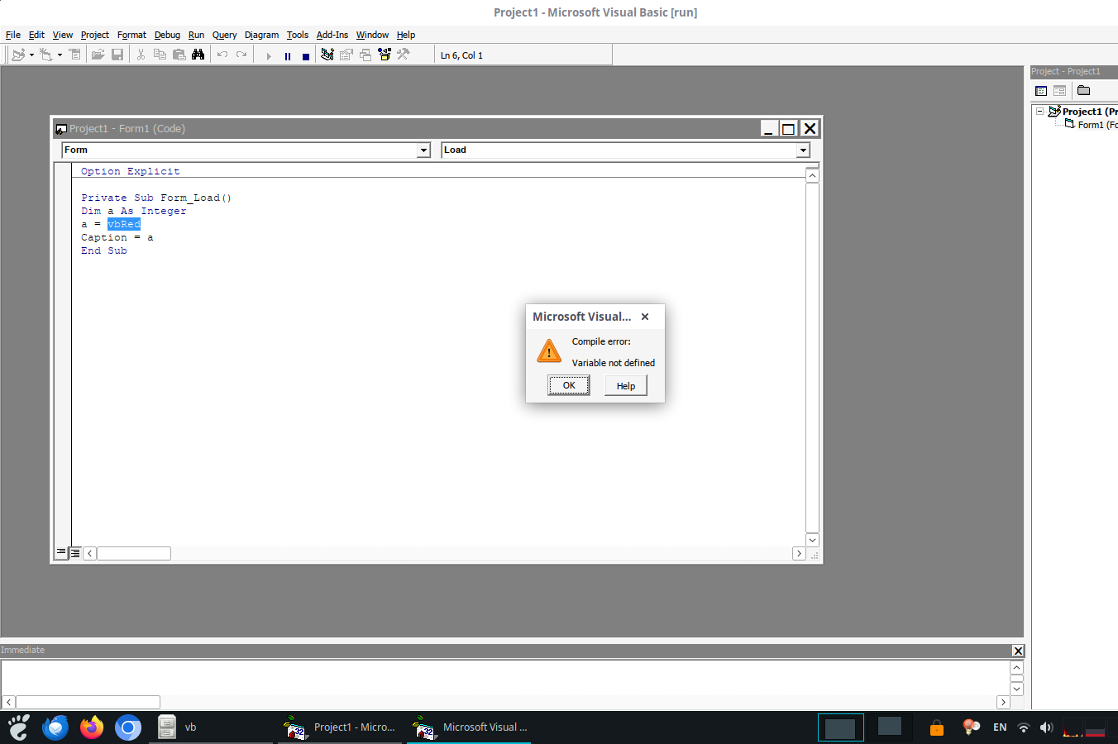Open the Form object dropdown

423,150
